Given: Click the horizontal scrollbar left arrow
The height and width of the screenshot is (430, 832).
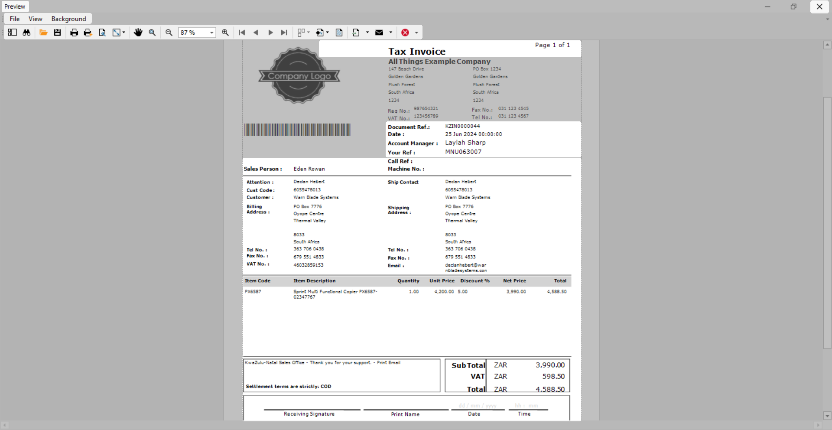Looking at the screenshot, I should tap(4, 425).
